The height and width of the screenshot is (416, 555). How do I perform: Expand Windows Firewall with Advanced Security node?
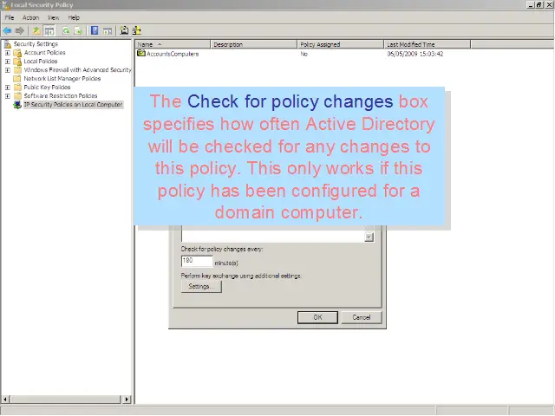(x=8, y=70)
